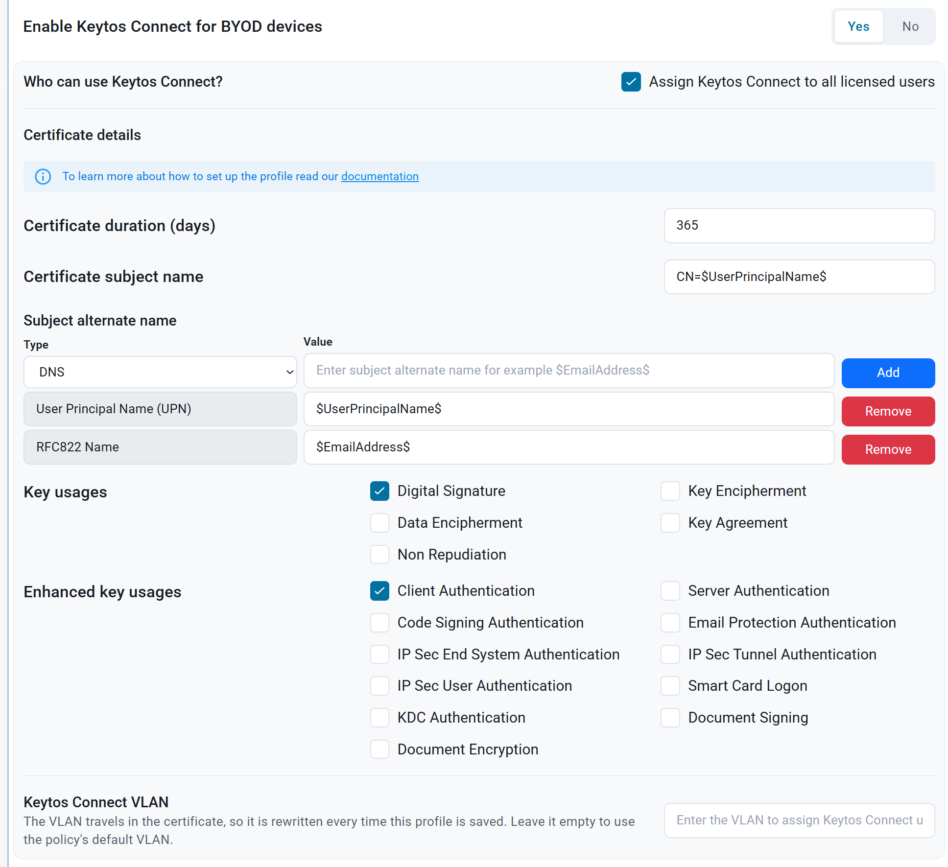Image resolution: width=948 pixels, height=867 pixels.
Task: Tick IP Sec User Authentication
Action: point(380,686)
